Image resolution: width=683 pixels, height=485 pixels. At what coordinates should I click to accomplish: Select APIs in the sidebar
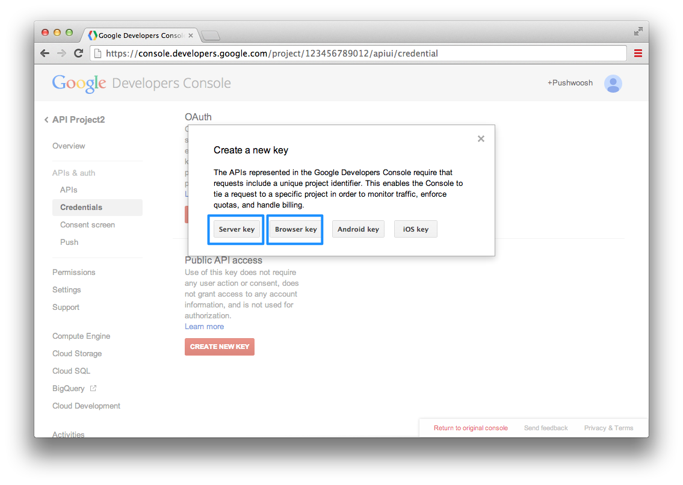69,190
